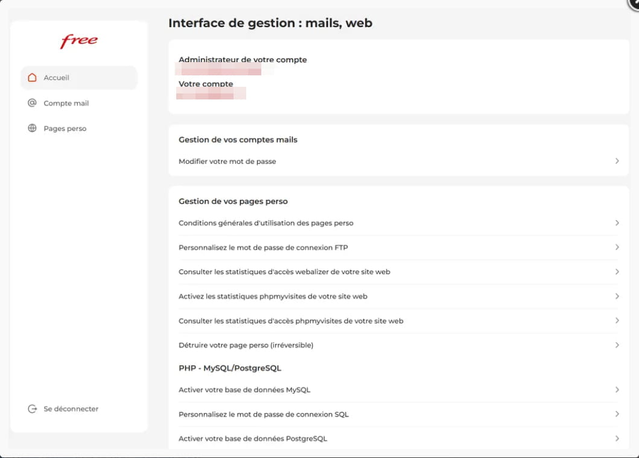This screenshot has height=458, width=639.
Task: Open Consulter les statistiques d'accès webalizer
Action: pyautogui.click(x=284, y=272)
